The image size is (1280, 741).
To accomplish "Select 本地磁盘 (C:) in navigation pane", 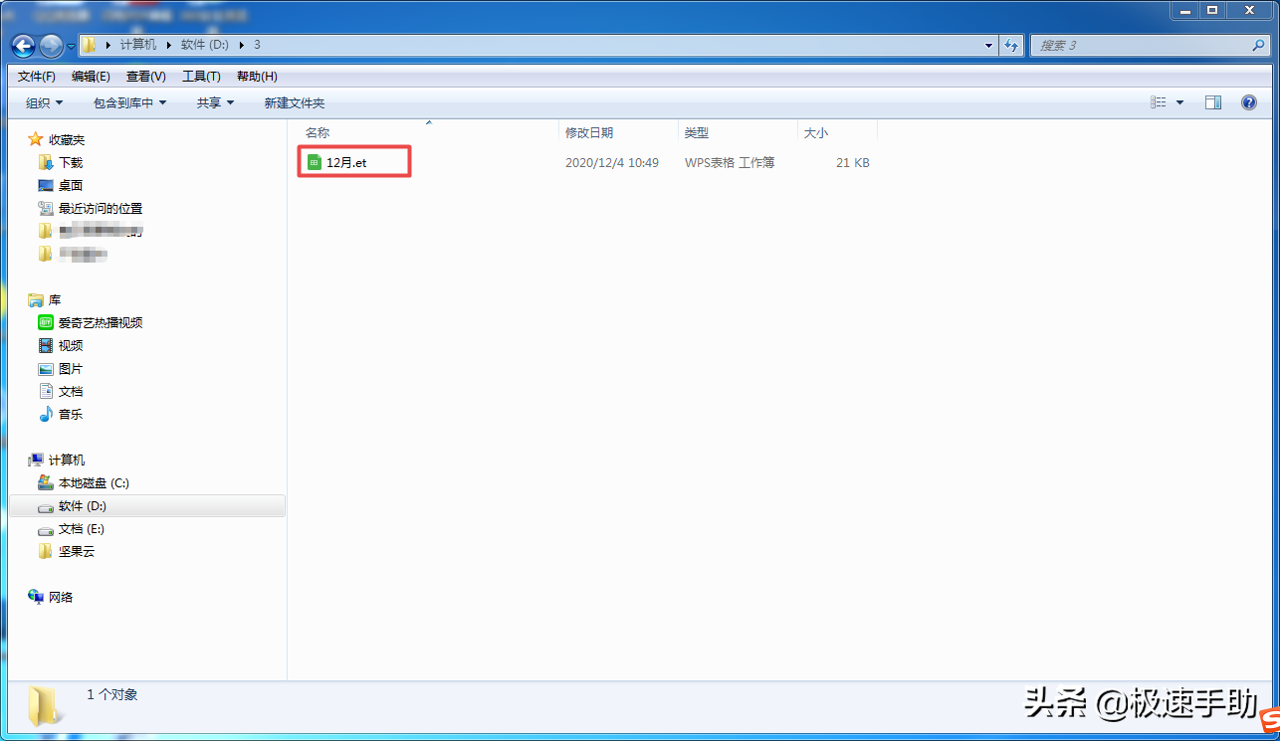I will click(94, 483).
